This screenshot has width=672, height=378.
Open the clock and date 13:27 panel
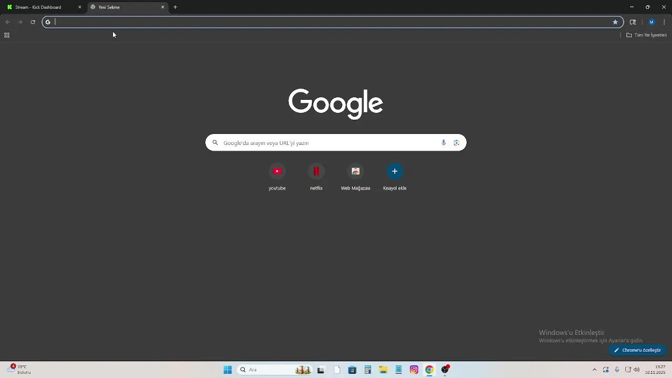655,370
